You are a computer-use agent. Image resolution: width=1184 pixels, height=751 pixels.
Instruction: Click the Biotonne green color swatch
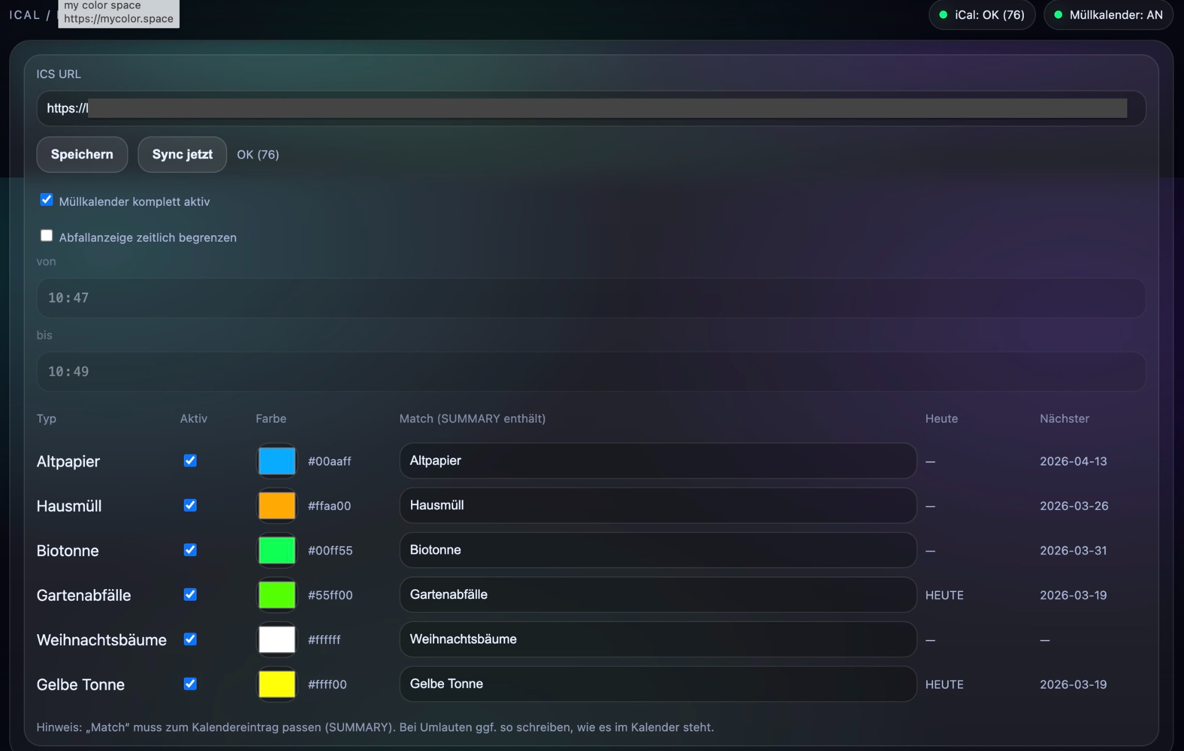point(277,550)
